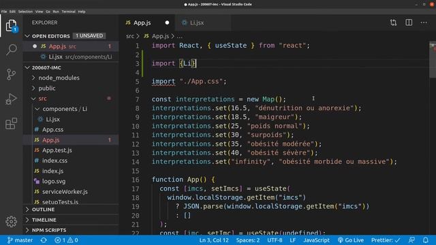Select Li.jsx in Open Editors list
Screen dimensions: 436x245
point(71,56)
